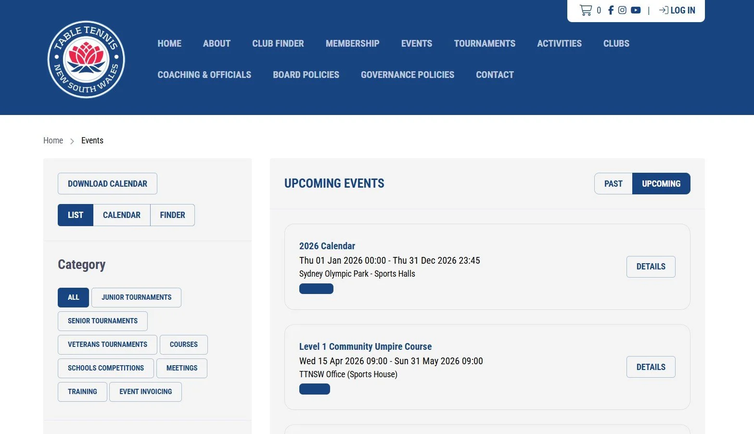
Task: Open the ABOUT menu item
Action: [217, 43]
